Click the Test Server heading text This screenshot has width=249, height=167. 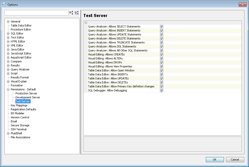(95, 15)
